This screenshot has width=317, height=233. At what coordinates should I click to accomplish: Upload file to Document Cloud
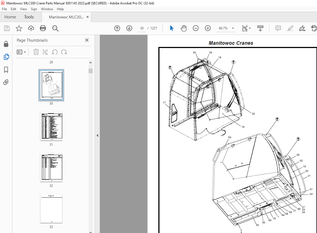(31, 28)
